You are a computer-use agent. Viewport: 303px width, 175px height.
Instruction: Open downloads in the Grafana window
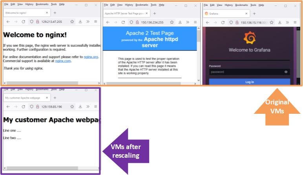[x=279, y=23]
